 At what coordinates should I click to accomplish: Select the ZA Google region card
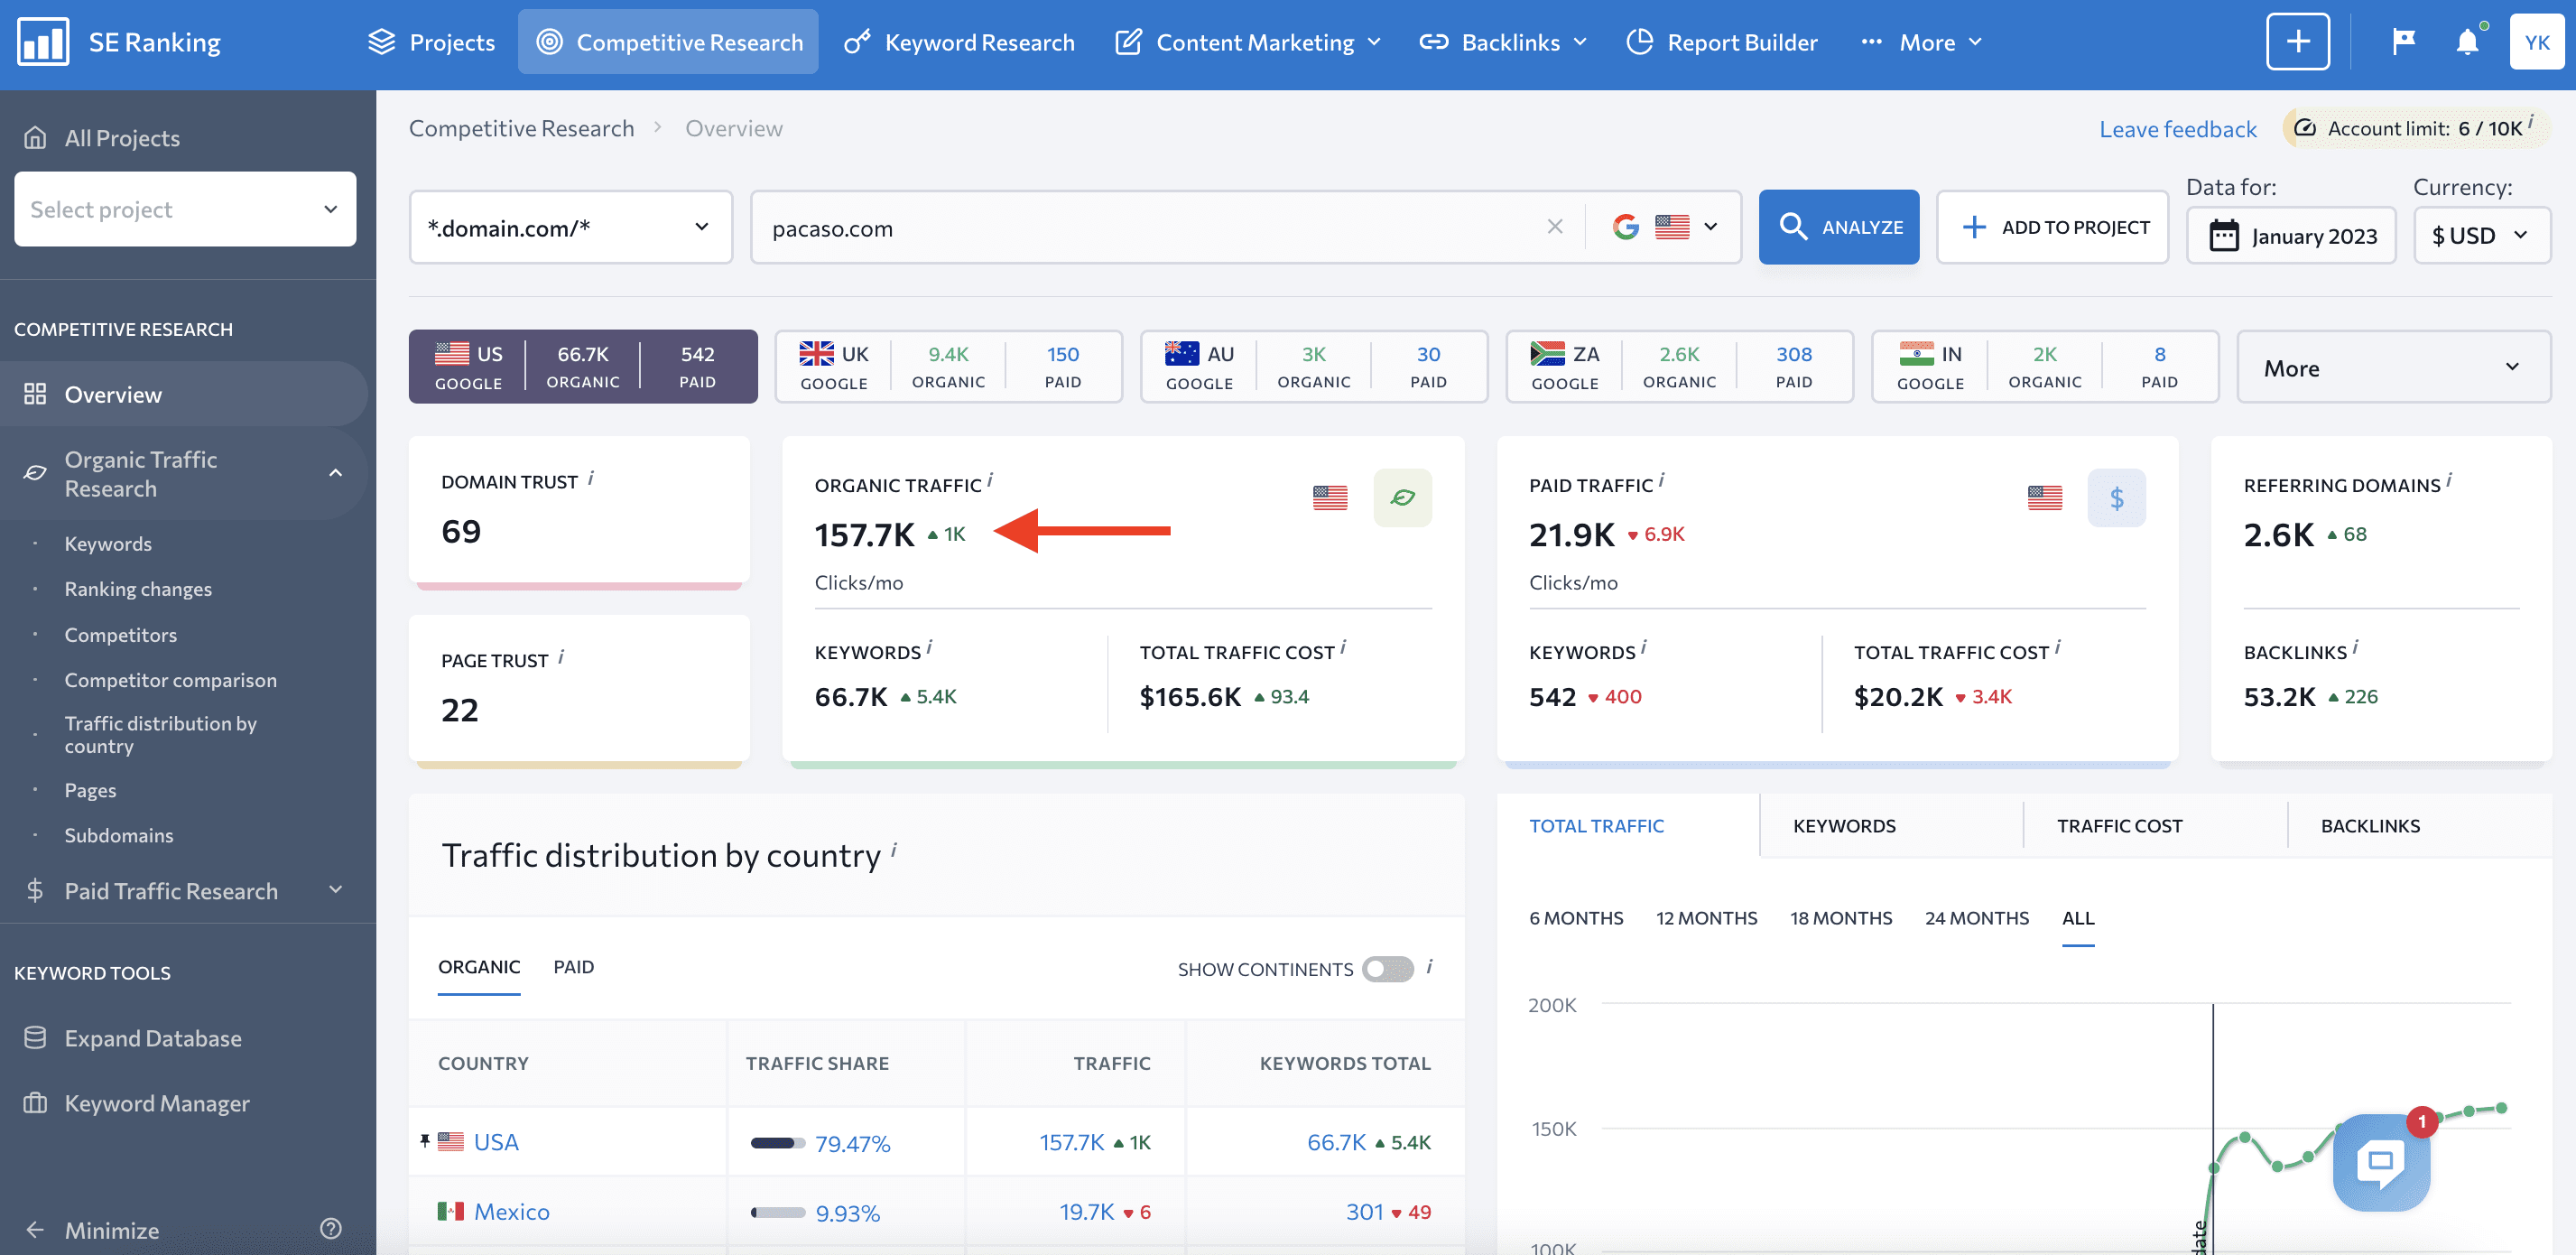click(1679, 367)
